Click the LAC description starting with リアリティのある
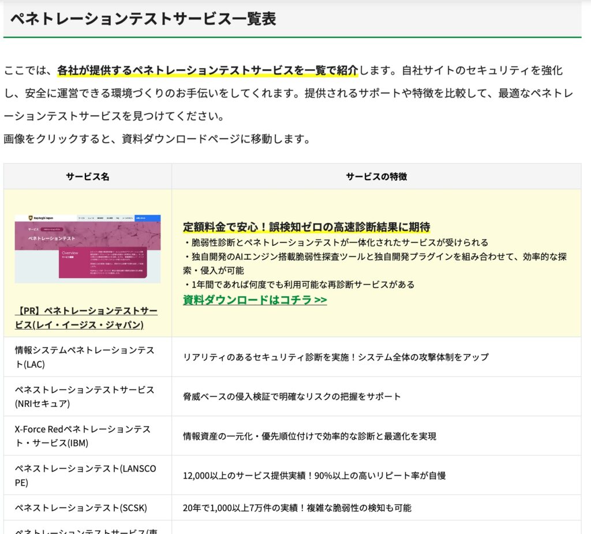 click(335, 357)
